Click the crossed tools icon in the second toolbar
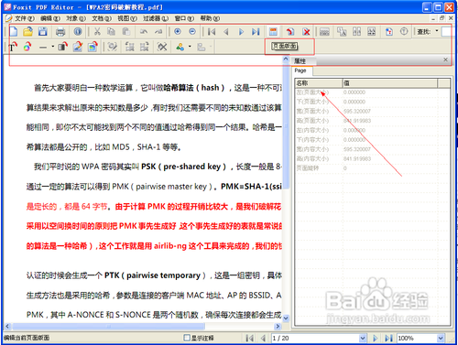The width and height of the screenshot is (458, 345). pos(162,47)
